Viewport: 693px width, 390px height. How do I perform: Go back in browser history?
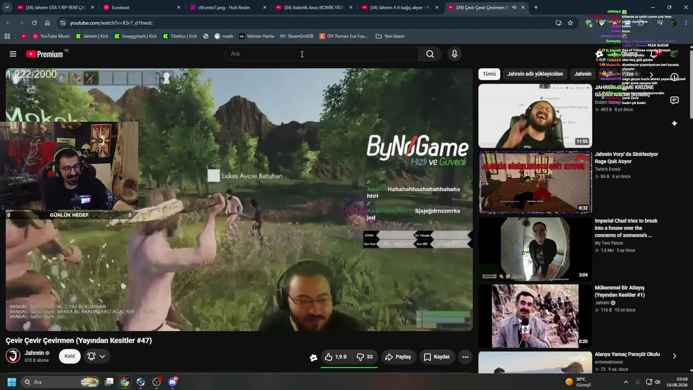point(8,23)
